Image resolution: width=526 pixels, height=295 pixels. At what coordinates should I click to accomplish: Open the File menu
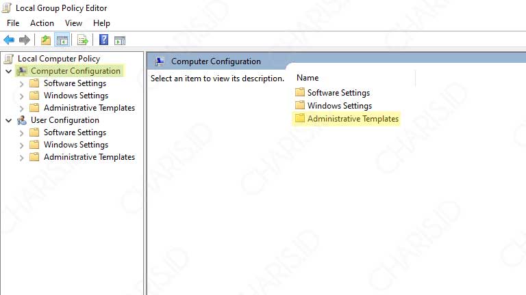click(13, 23)
